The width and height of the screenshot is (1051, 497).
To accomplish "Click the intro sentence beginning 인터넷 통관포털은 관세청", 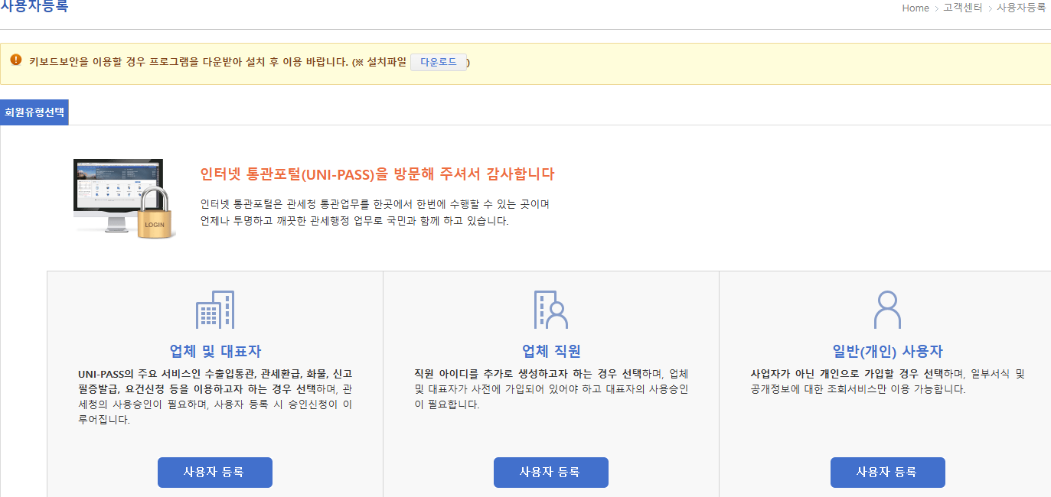I will [x=375, y=205].
